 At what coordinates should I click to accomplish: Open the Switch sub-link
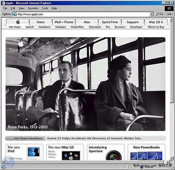(x=29, y=27)
